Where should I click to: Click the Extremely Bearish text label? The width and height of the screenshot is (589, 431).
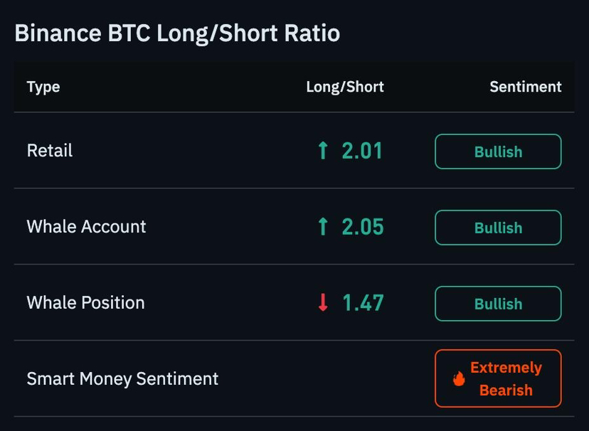pyautogui.click(x=506, y=379)
